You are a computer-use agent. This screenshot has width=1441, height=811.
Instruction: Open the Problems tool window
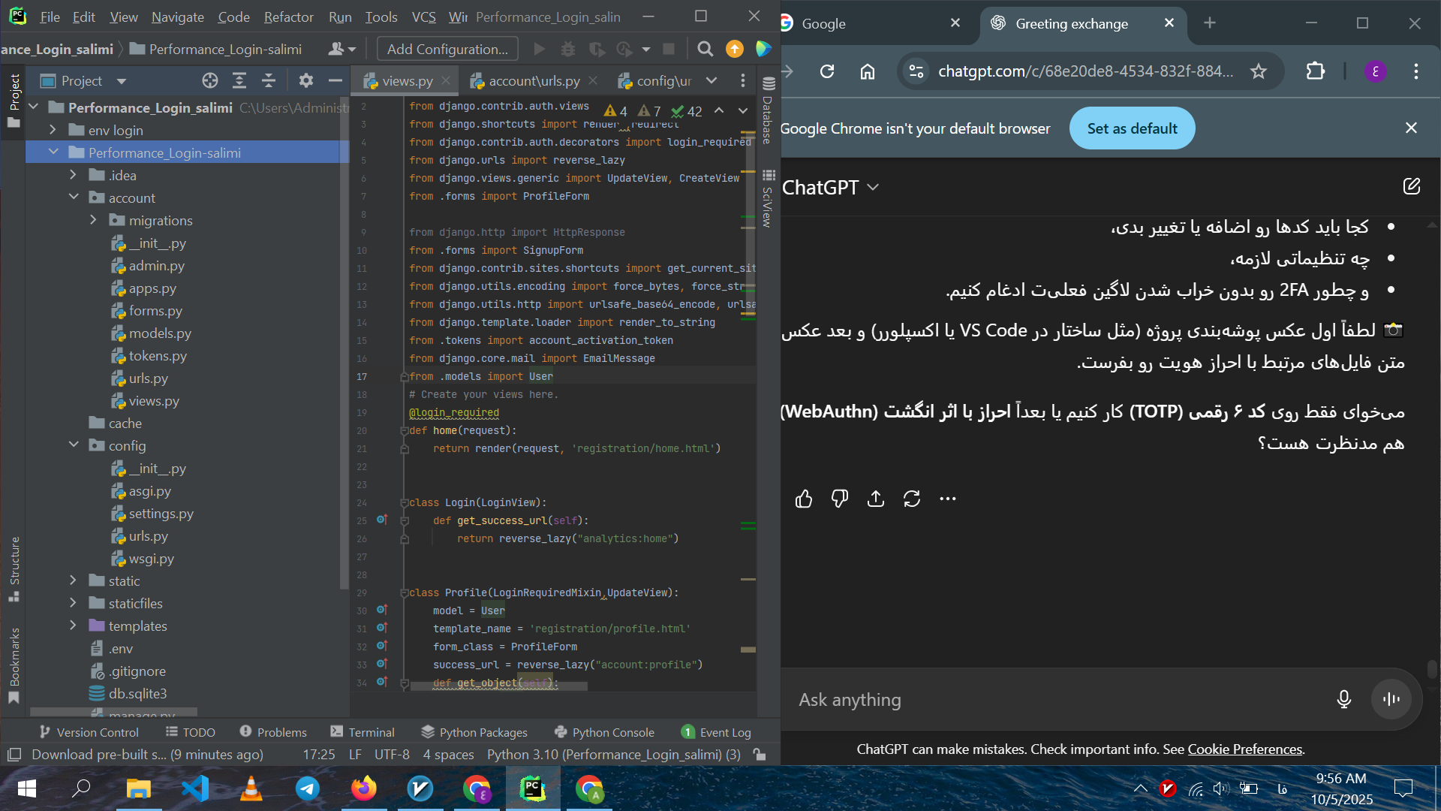(273, 732)
